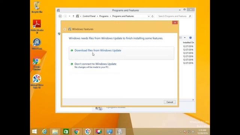Click the back arrow in Programs and Features
The width and height of the screenshot is (240, 135).
click(60, 16)
